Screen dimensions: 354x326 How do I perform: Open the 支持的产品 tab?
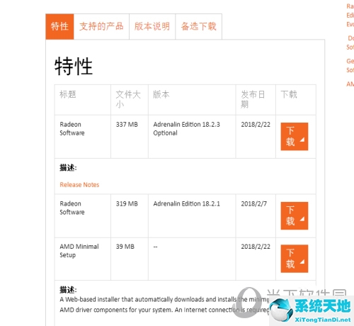(x=101, y=26)
